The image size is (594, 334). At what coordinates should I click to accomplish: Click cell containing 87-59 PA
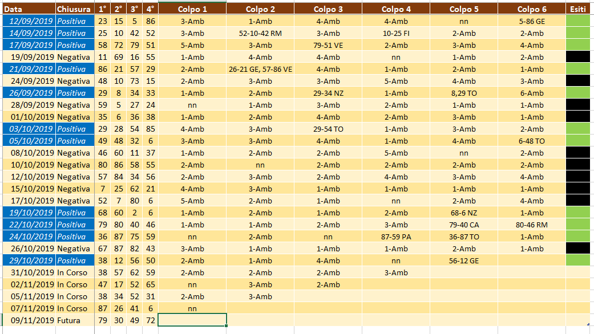pos(396,237)
